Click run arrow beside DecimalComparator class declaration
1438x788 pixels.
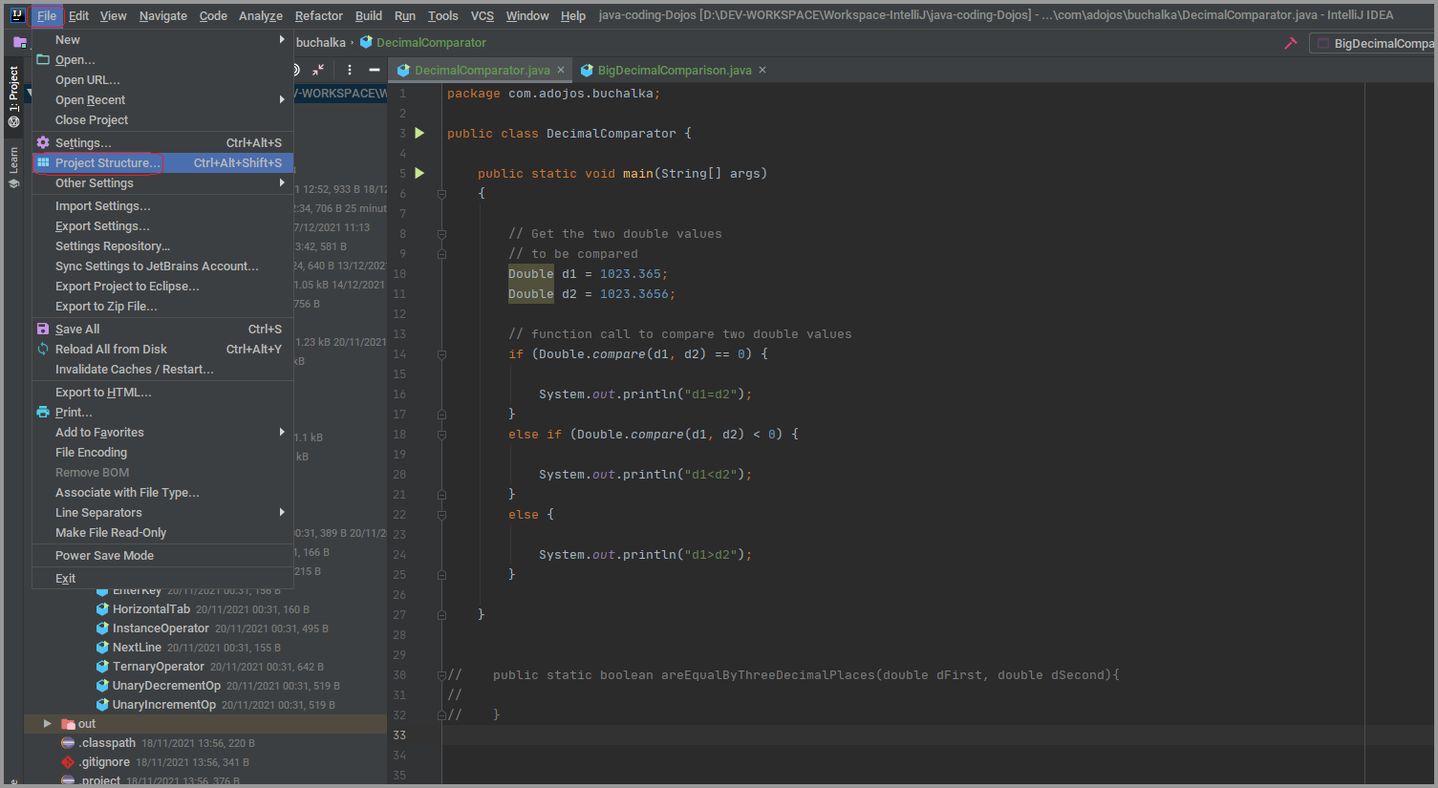[x=419, y=134]
